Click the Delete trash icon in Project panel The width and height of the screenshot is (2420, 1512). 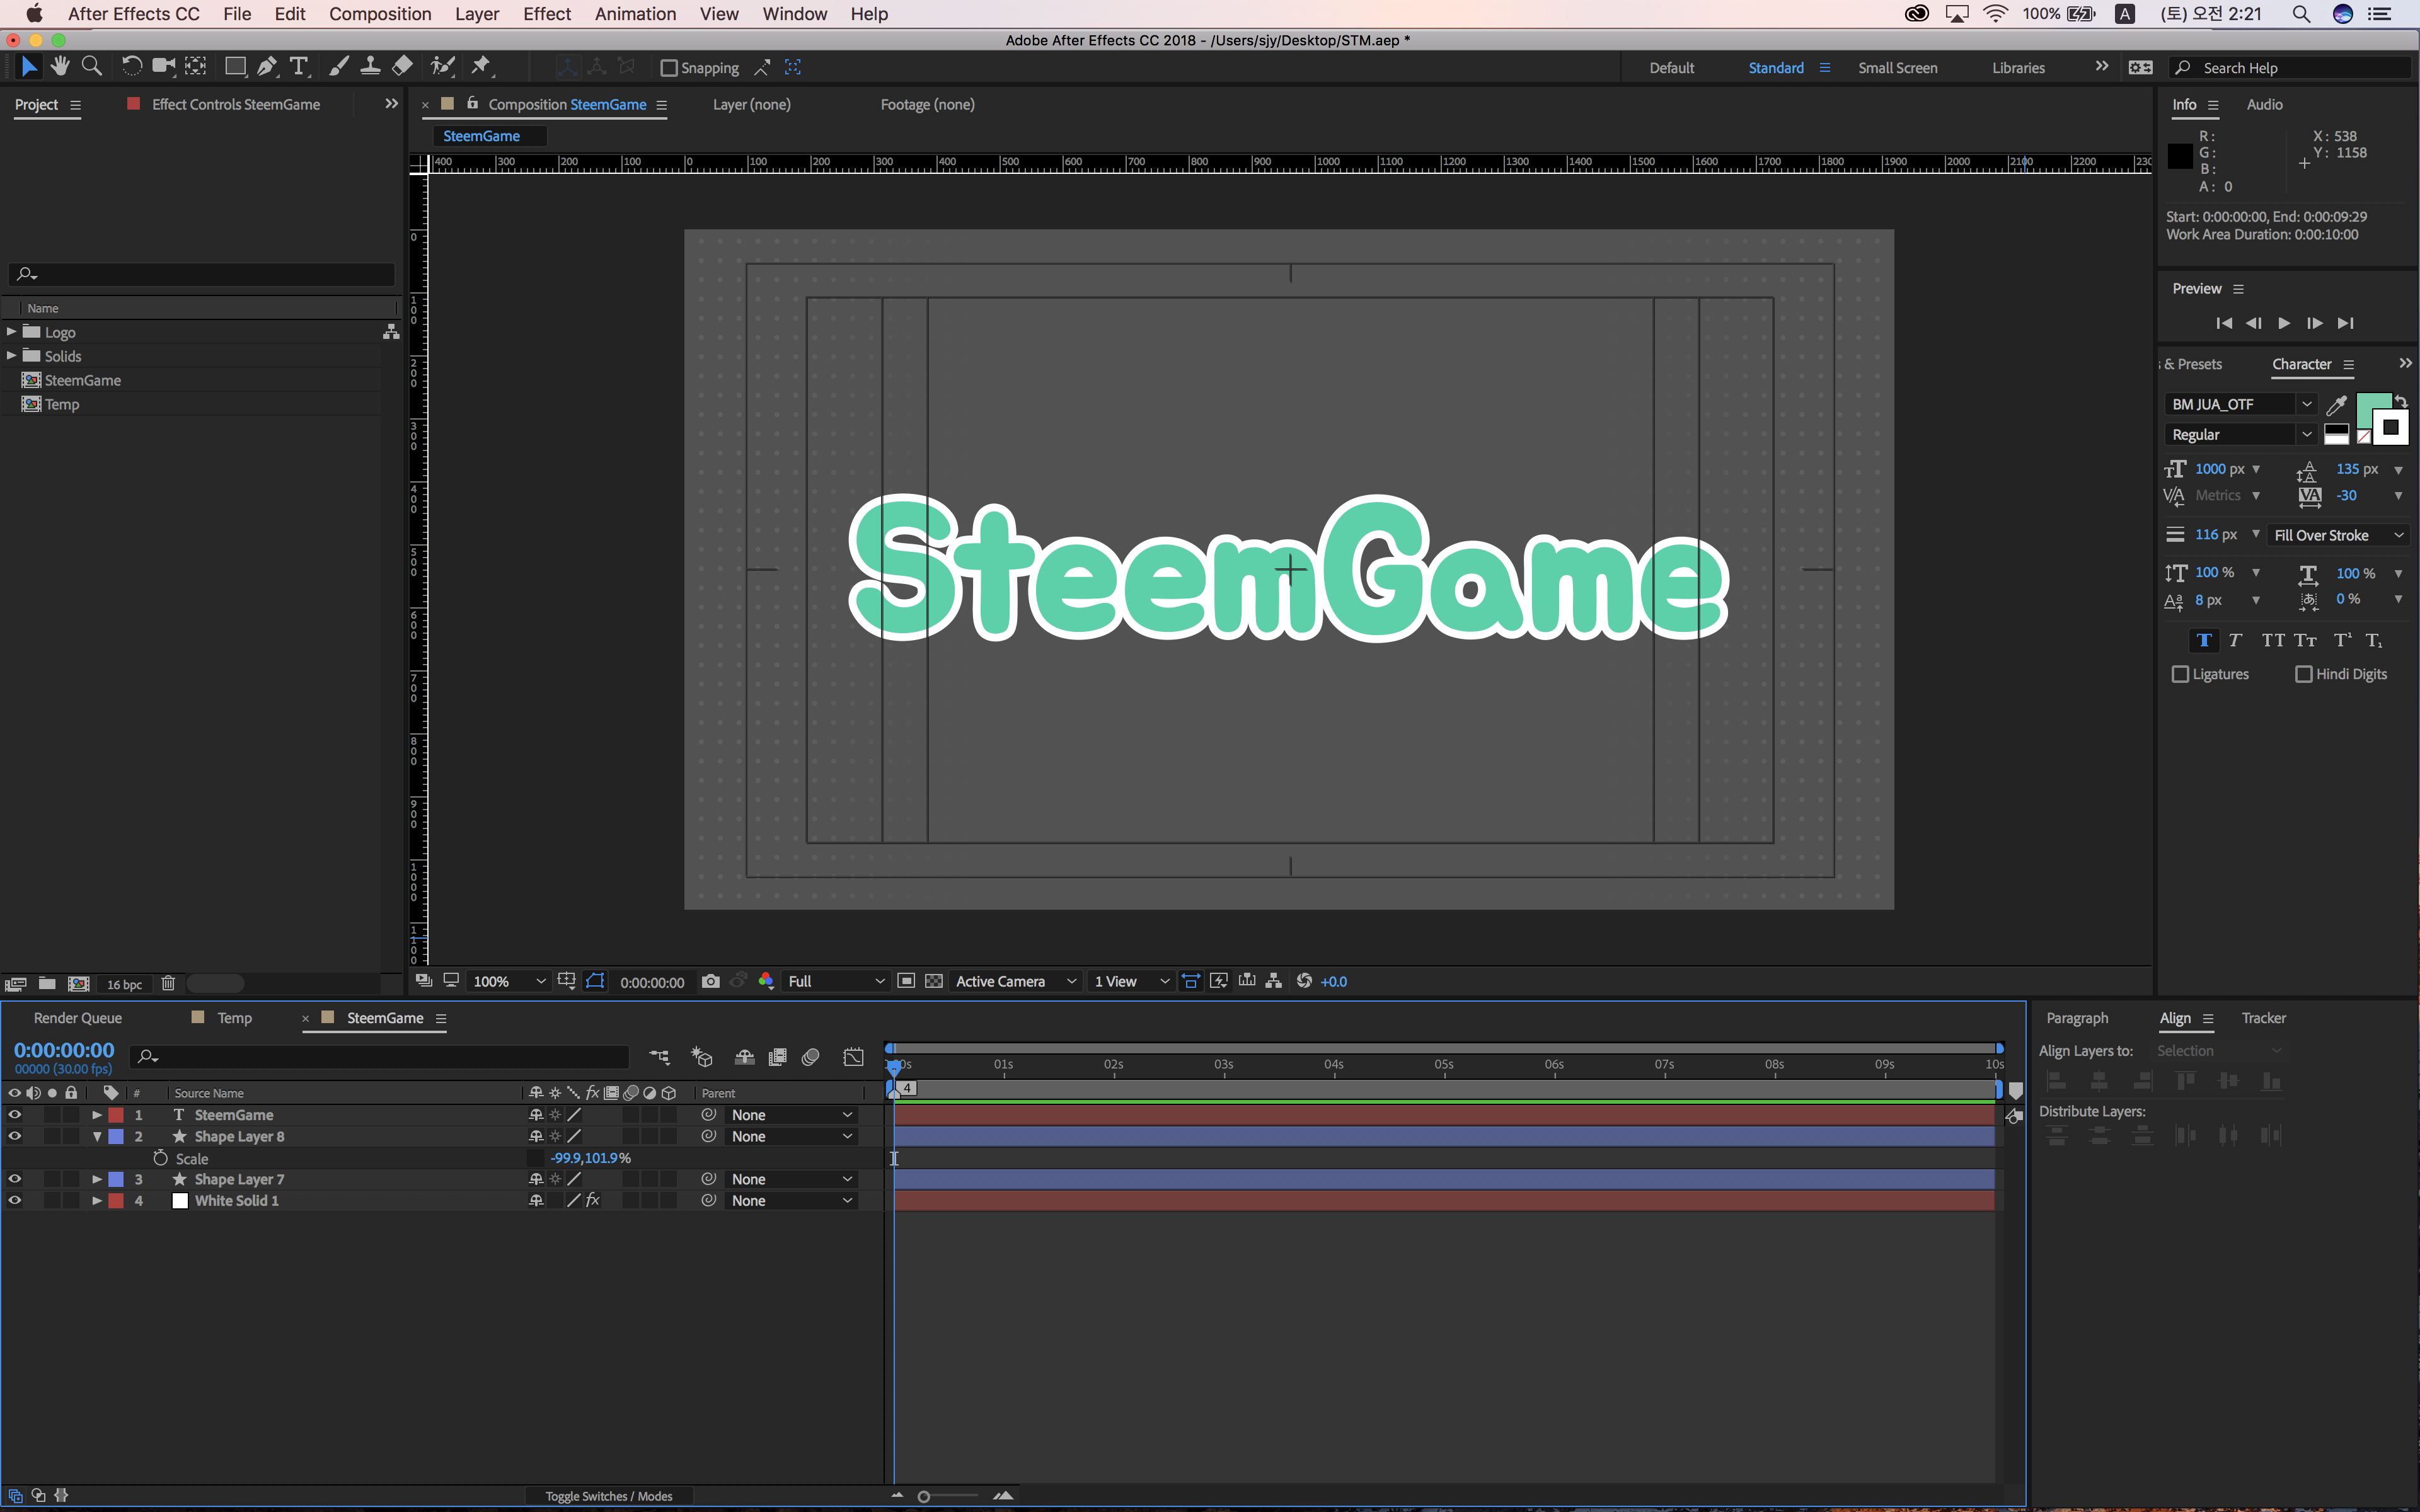coord(168,984)
